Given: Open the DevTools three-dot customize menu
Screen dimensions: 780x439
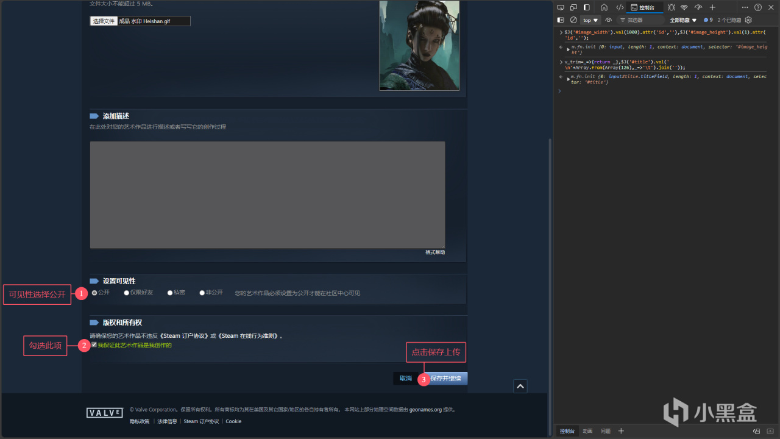Looking at the screenshot, I should click(745, 7).
